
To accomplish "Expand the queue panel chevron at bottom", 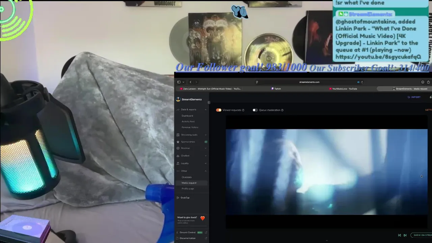I will pyautogui.click(x=326, y=241).
